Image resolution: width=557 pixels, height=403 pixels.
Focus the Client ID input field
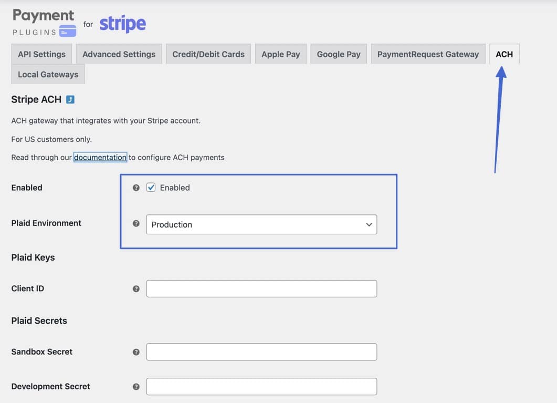click(x=261, y=288)
